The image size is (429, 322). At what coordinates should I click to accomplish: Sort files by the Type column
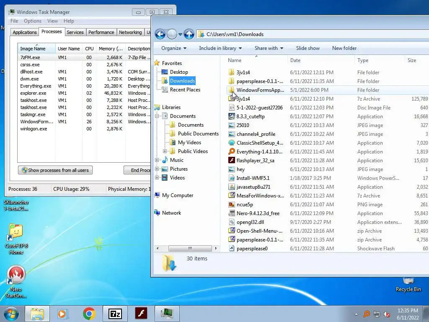[380, 60]
